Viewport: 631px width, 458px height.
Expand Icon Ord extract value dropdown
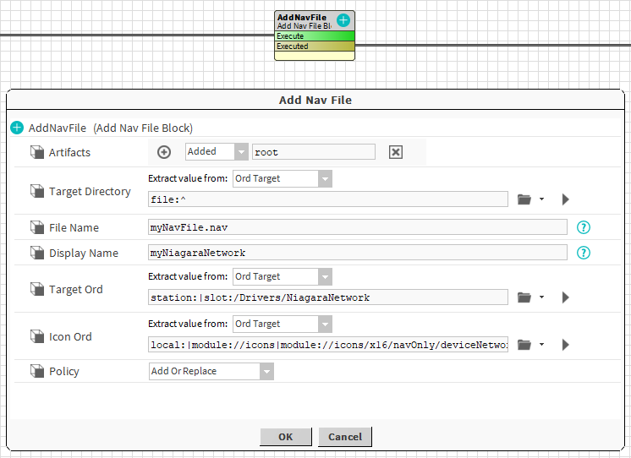pyautogui.click(x=325, y=324)
